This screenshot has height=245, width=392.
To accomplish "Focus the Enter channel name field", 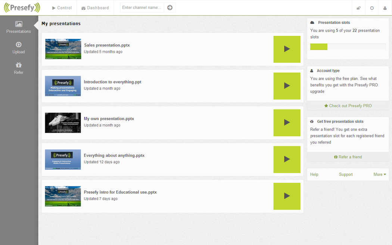I will [142, 7].
